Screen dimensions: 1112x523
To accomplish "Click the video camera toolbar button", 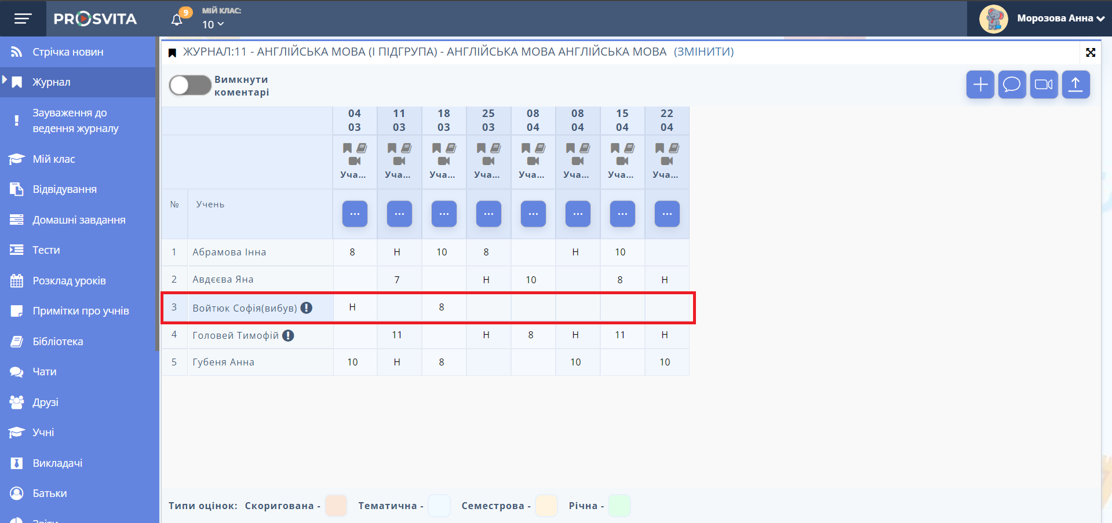I will click(x=1044, y=85).
